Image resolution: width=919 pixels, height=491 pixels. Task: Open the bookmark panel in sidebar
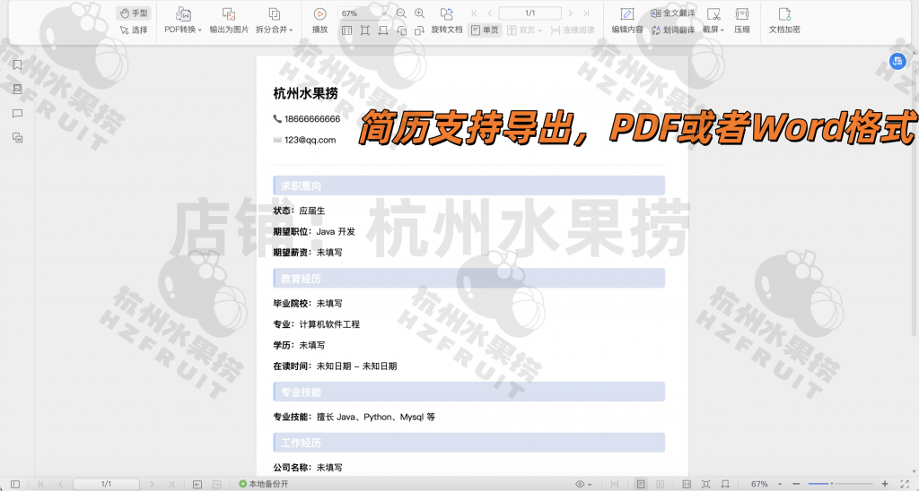pyautogui.click(x=18, y=65)
